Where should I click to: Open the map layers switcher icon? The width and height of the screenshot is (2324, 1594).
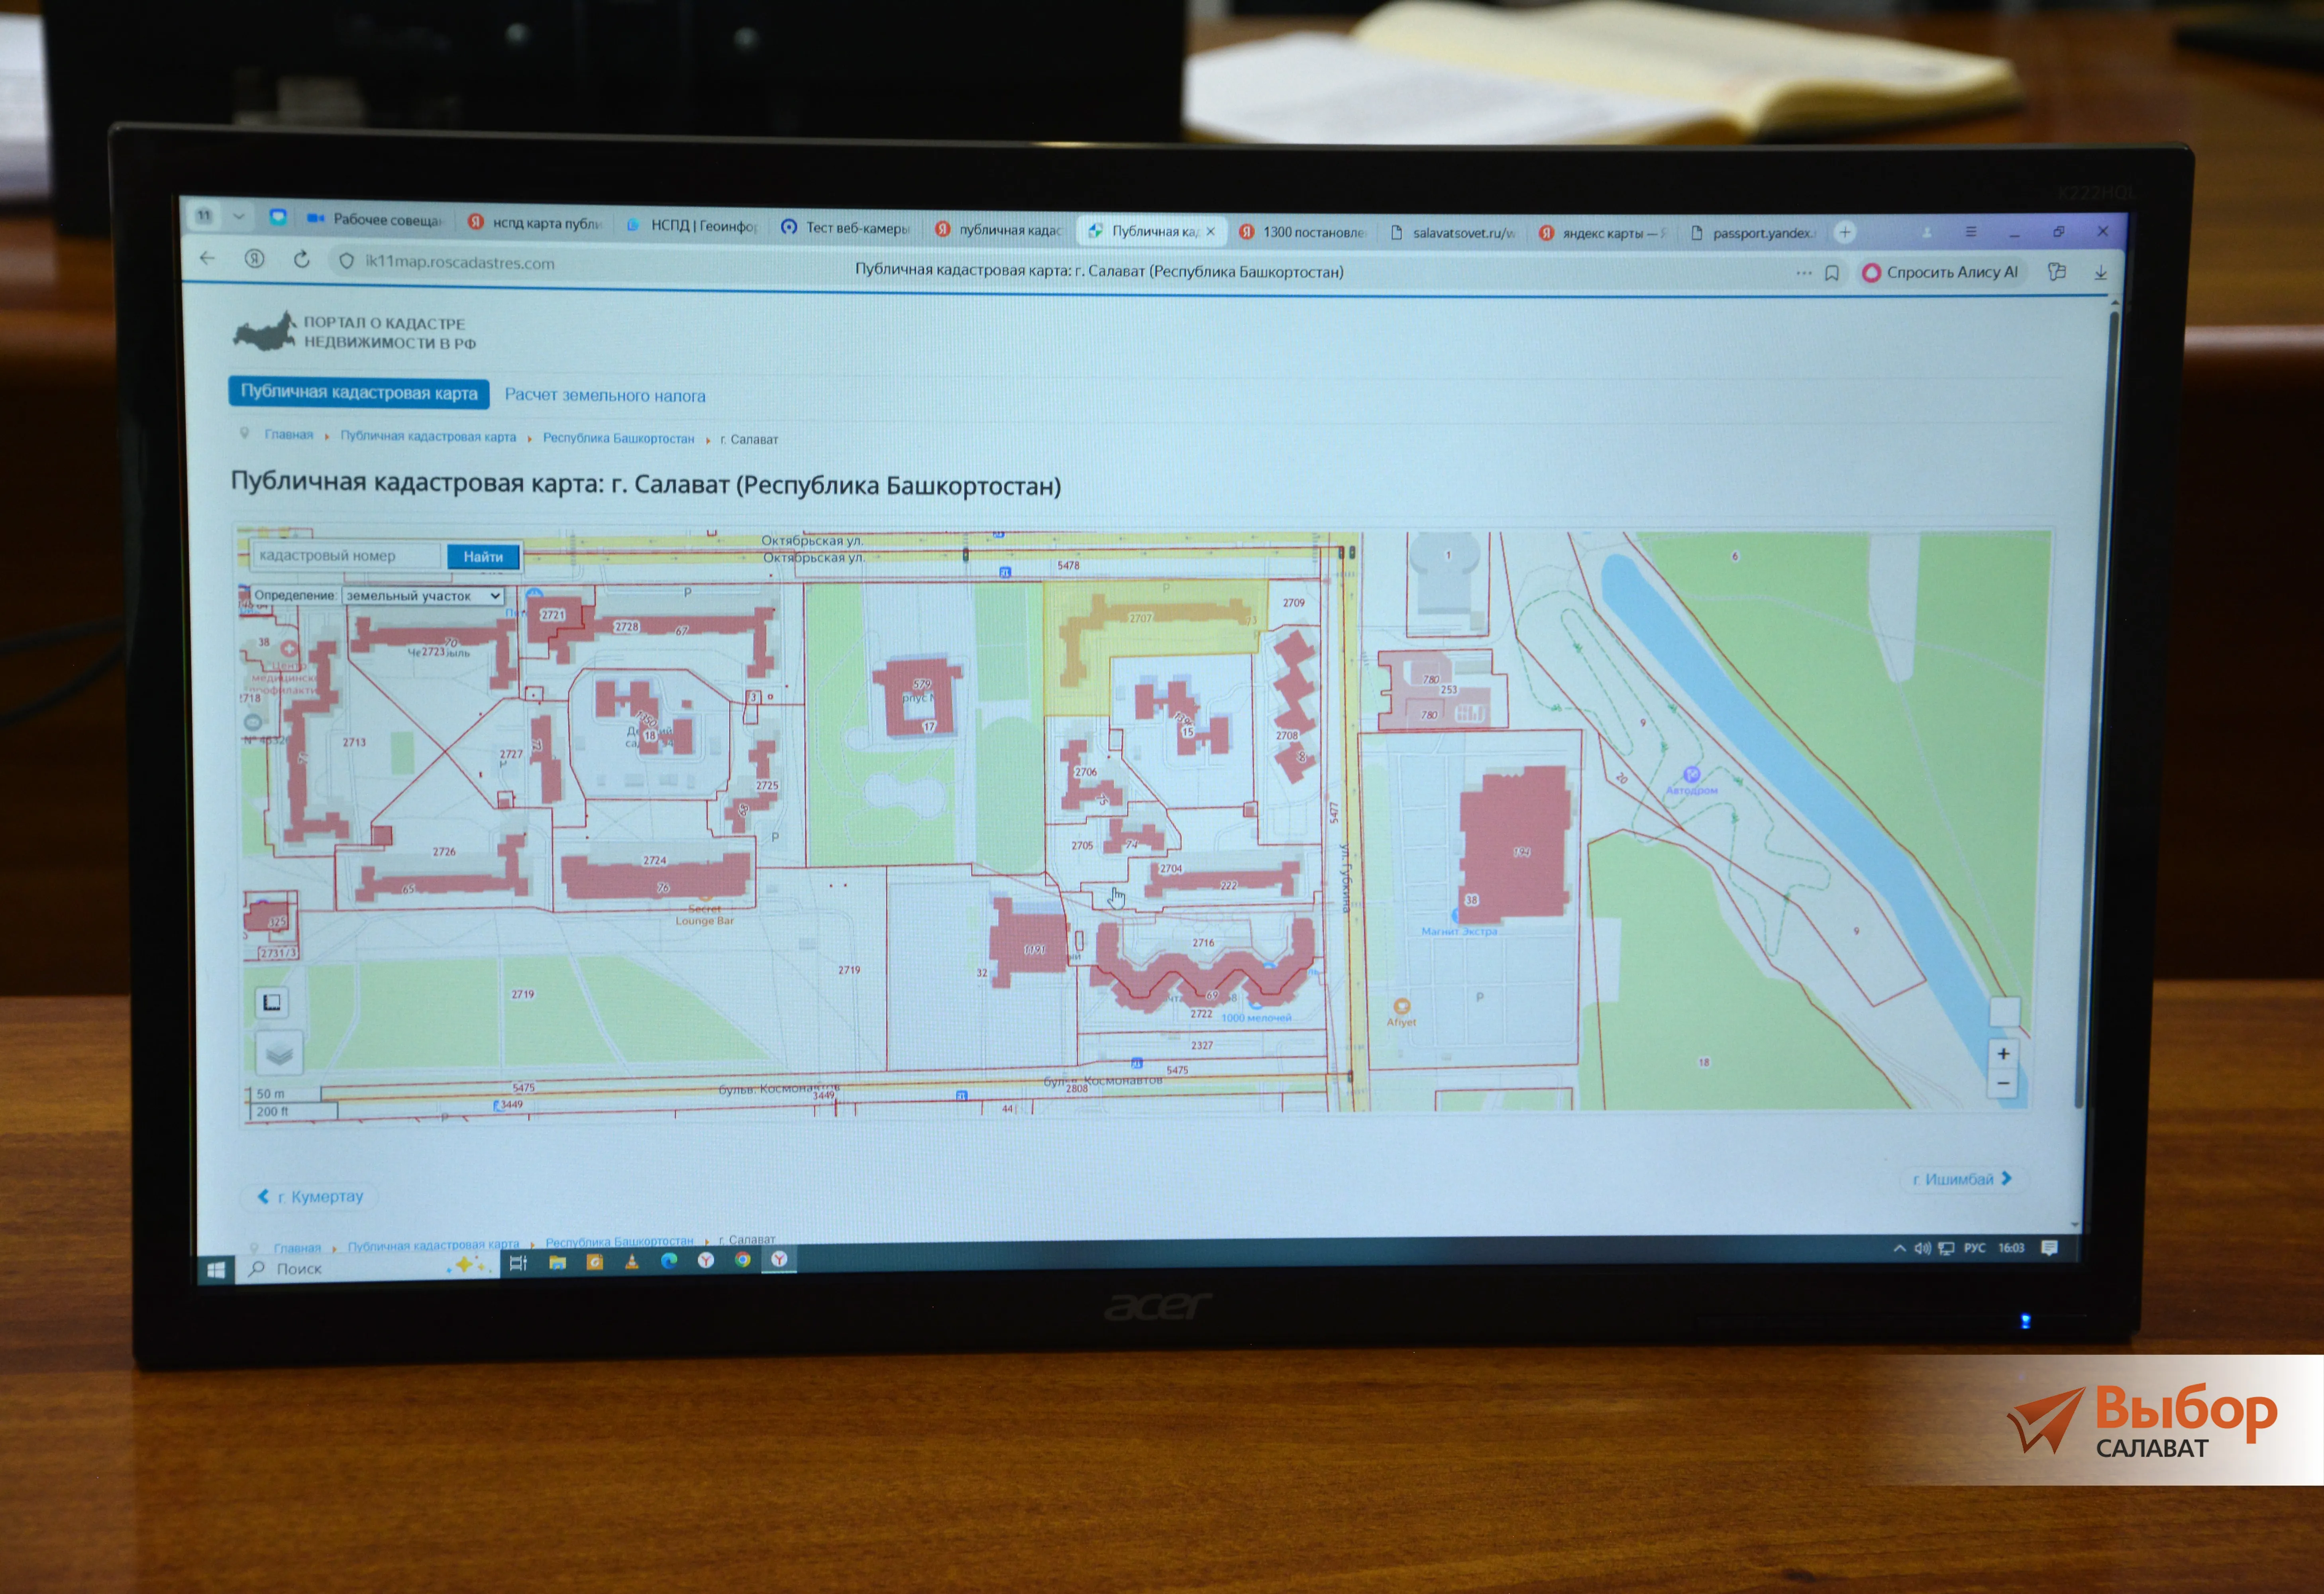279,1053
